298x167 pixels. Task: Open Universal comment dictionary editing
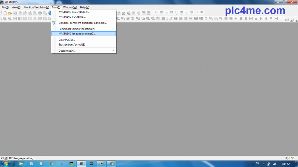click(x=83, y=23)
